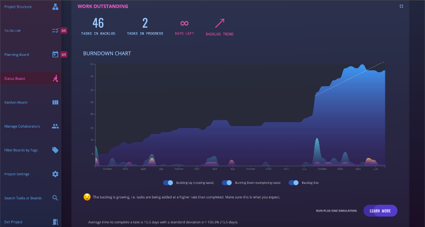Image resolution: width=425 pixels, height=227 pixels.
Task: Open Project Settings
Action: tap(17, 174)
